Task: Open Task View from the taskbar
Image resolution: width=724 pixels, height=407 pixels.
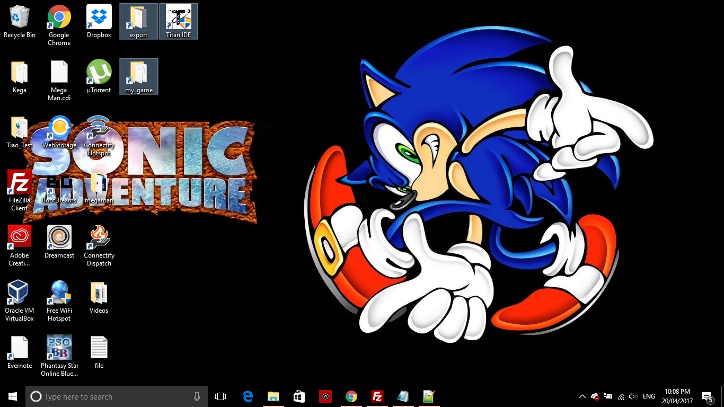Action: tap(220, 396)
